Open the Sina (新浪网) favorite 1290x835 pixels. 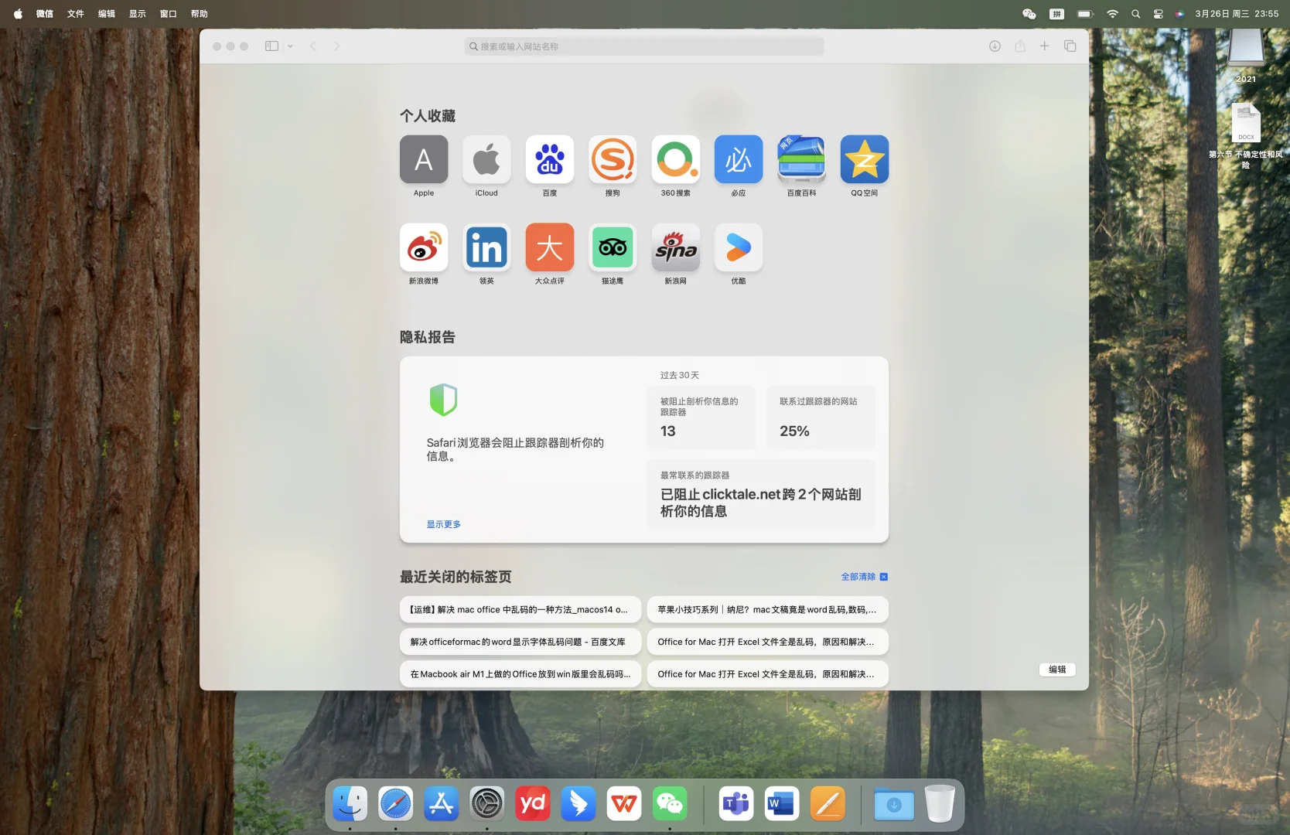pos(676,247)
